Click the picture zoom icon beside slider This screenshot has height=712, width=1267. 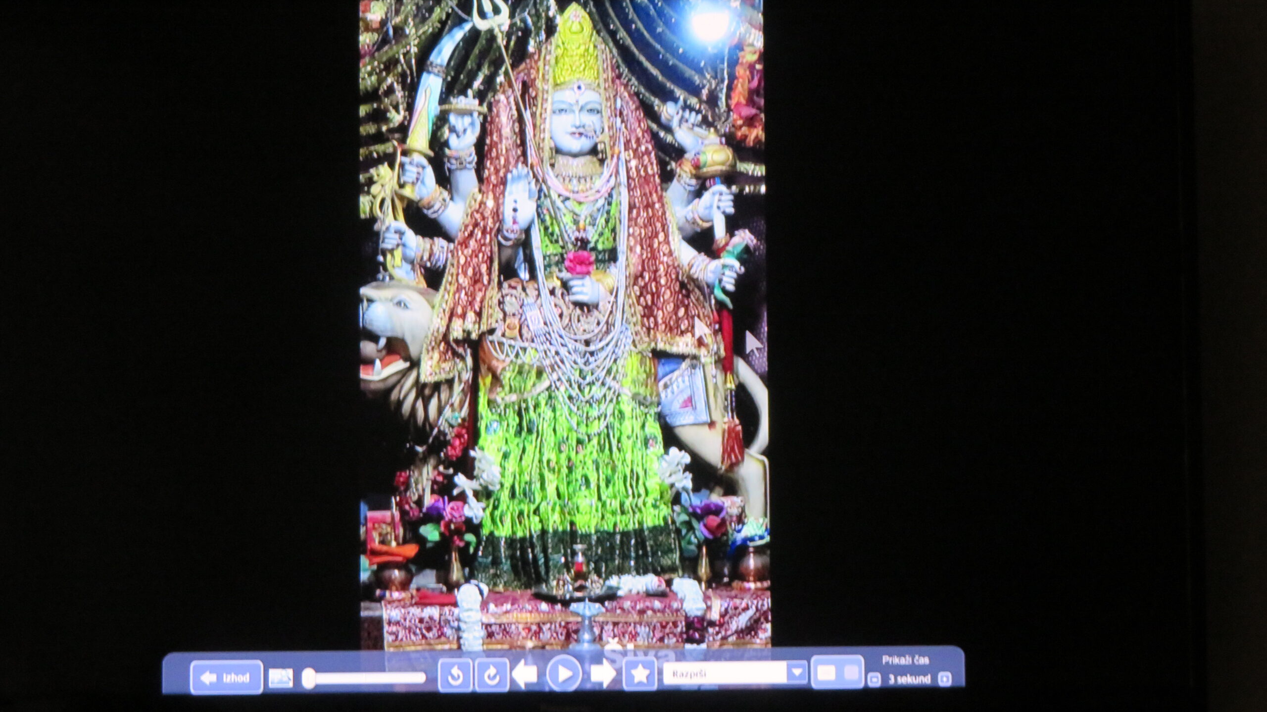click(x=281, y=678)
